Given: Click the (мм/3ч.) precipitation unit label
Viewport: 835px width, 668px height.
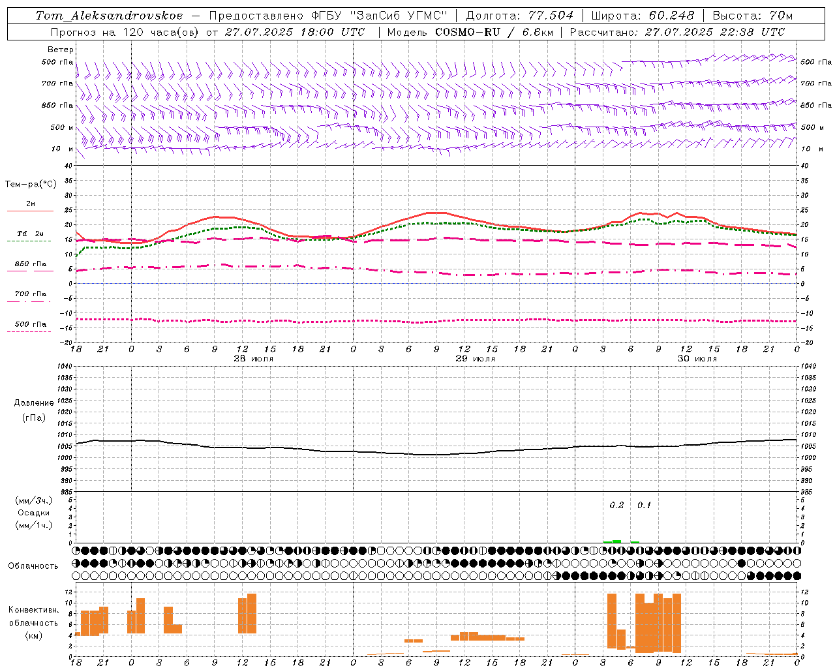Looking at the screenshot, I should tap(34, 500).
